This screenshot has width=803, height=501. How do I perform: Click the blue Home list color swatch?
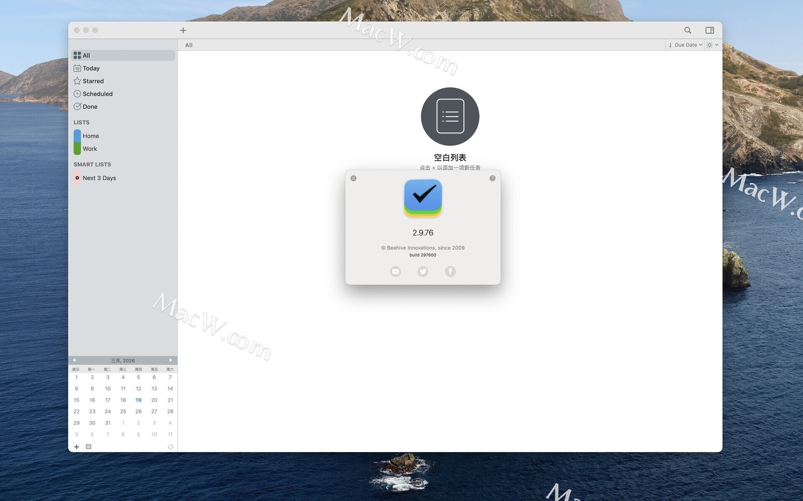(77, 136)
